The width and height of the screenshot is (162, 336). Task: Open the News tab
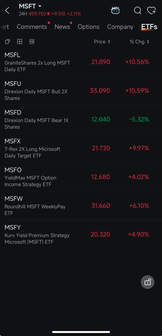tap(62, 27)
